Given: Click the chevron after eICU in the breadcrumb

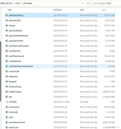Looking at the screenshot, I should click(21, 3).
